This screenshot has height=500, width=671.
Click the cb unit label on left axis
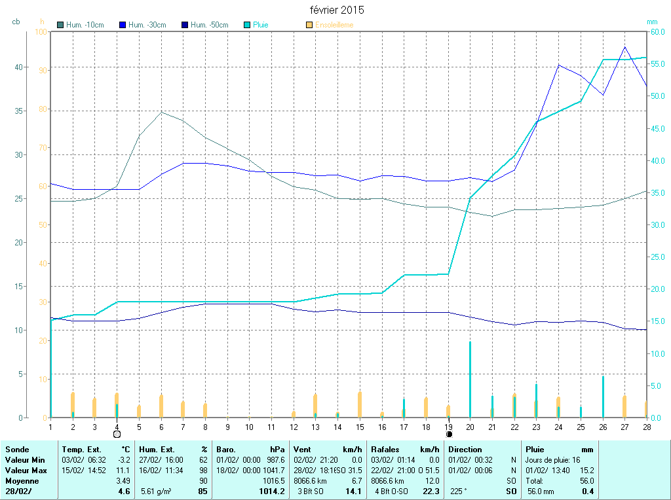[16, 22]
